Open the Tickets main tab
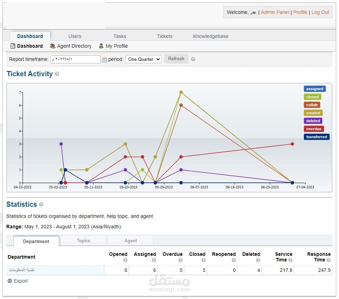 [164, 36]
